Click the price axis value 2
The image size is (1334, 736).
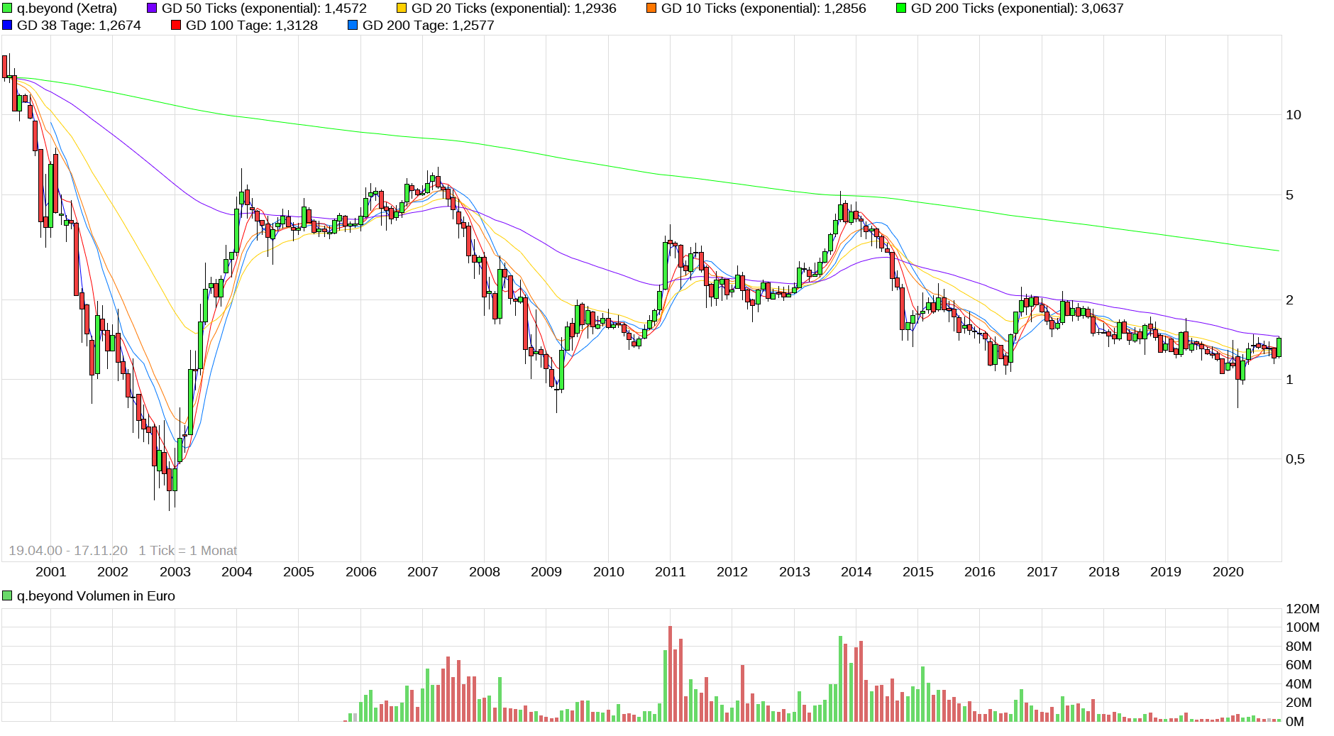pyautogui.click(x=1290, y=300)
